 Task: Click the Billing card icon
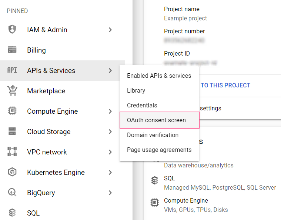pos(12,50)
